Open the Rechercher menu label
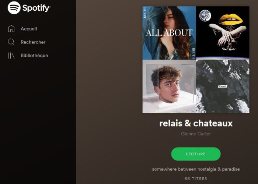The image size is (258, 184). point(33,42)
